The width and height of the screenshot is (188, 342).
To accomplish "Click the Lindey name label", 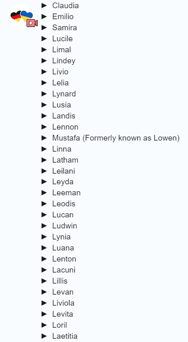I will 64,60.
